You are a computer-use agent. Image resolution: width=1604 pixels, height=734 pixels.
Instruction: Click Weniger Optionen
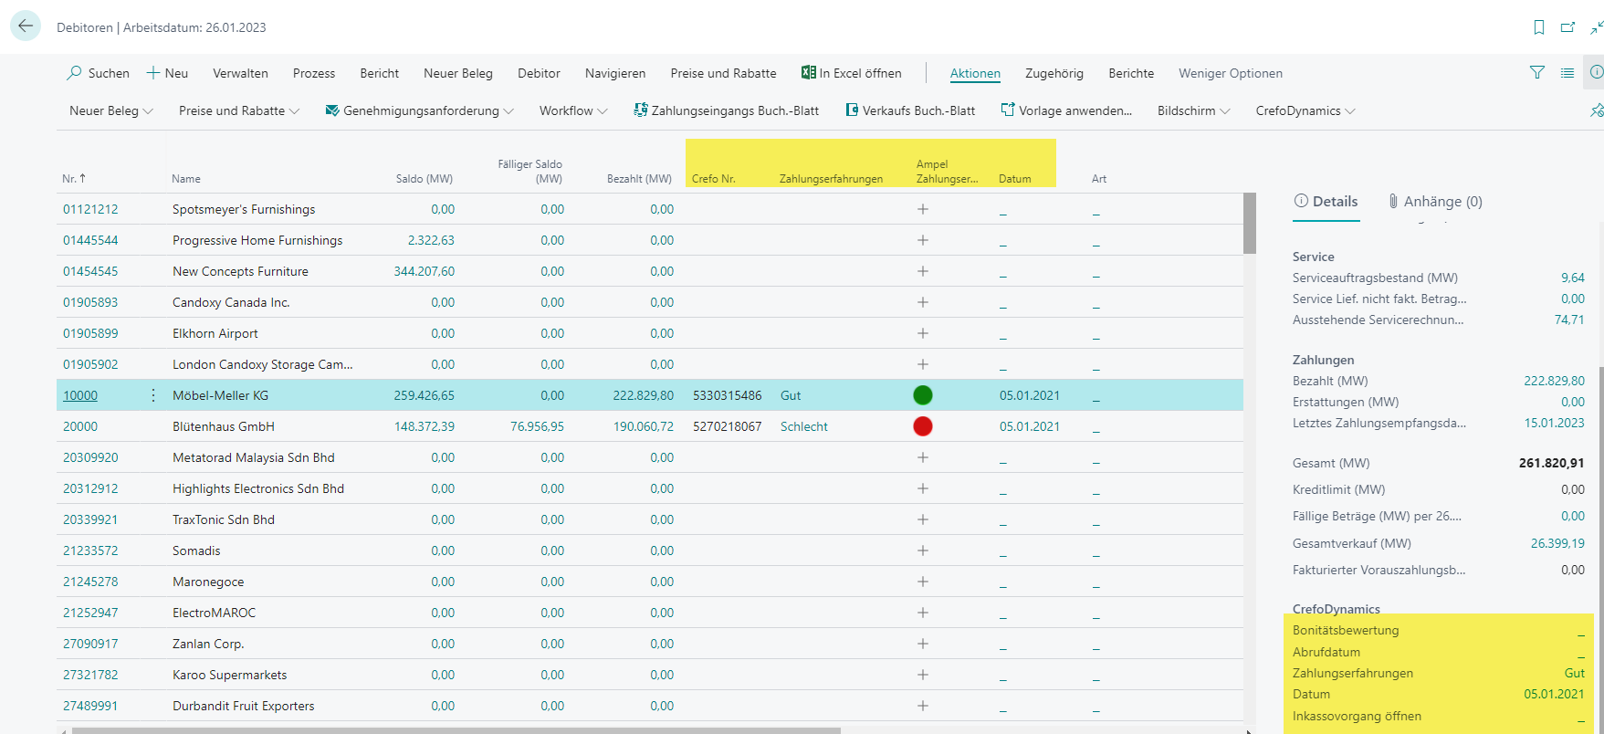point(1230,73)
